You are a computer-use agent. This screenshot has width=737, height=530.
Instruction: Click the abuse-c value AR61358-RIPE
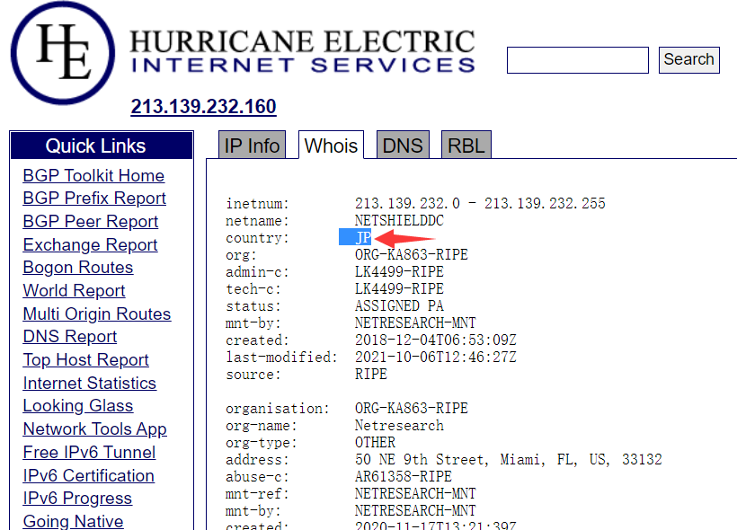pyautogui.click(x=404, y=476)
